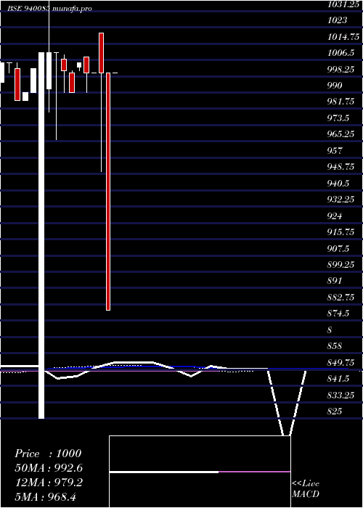Select the 1031.25 price axis label

pos(343,4)
